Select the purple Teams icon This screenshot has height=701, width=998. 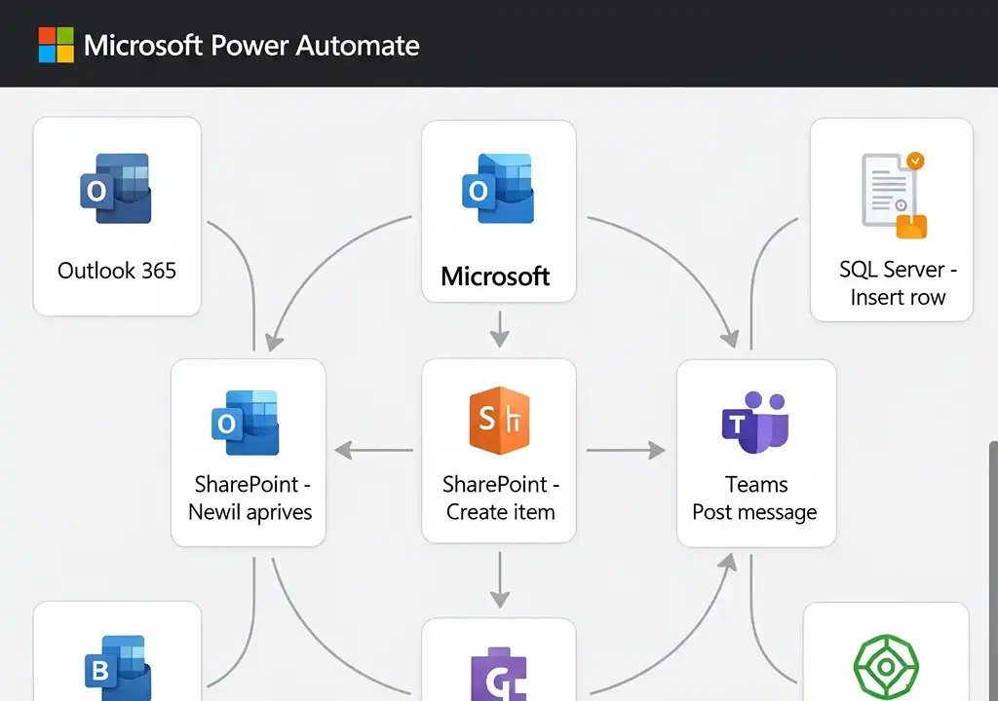pyautogui.click(x=755, y=423)
